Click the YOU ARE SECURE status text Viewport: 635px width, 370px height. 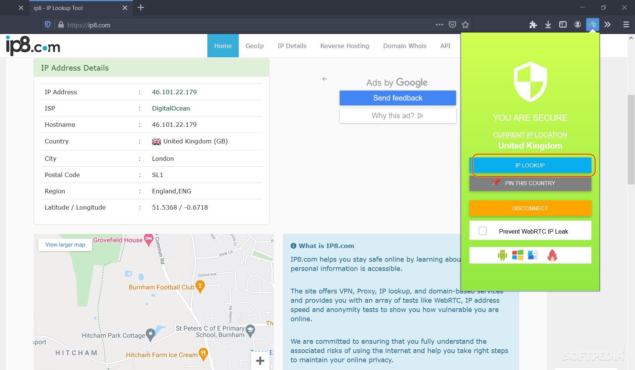pyautogui.click(x=530, y=118)
